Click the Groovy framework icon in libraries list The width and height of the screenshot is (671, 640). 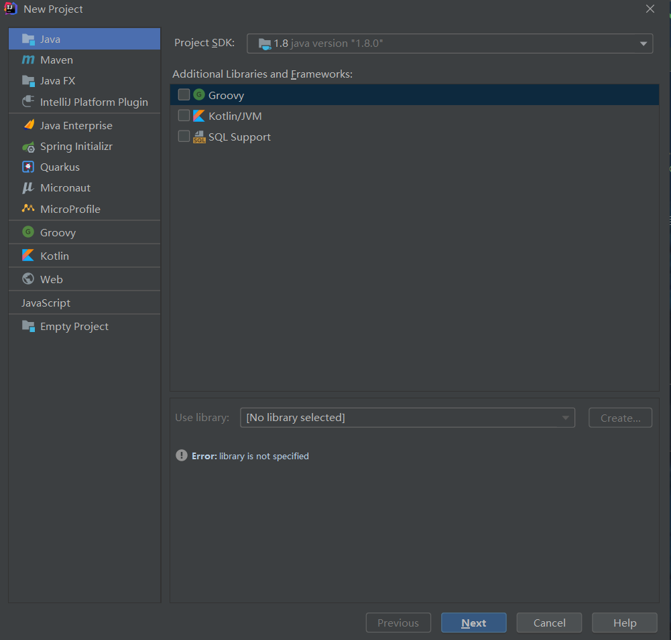[199, 94]
